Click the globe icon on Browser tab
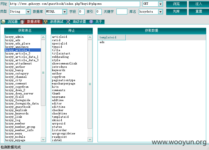The height and width of the screenshot is (150, 209). [x=3, y=22]
